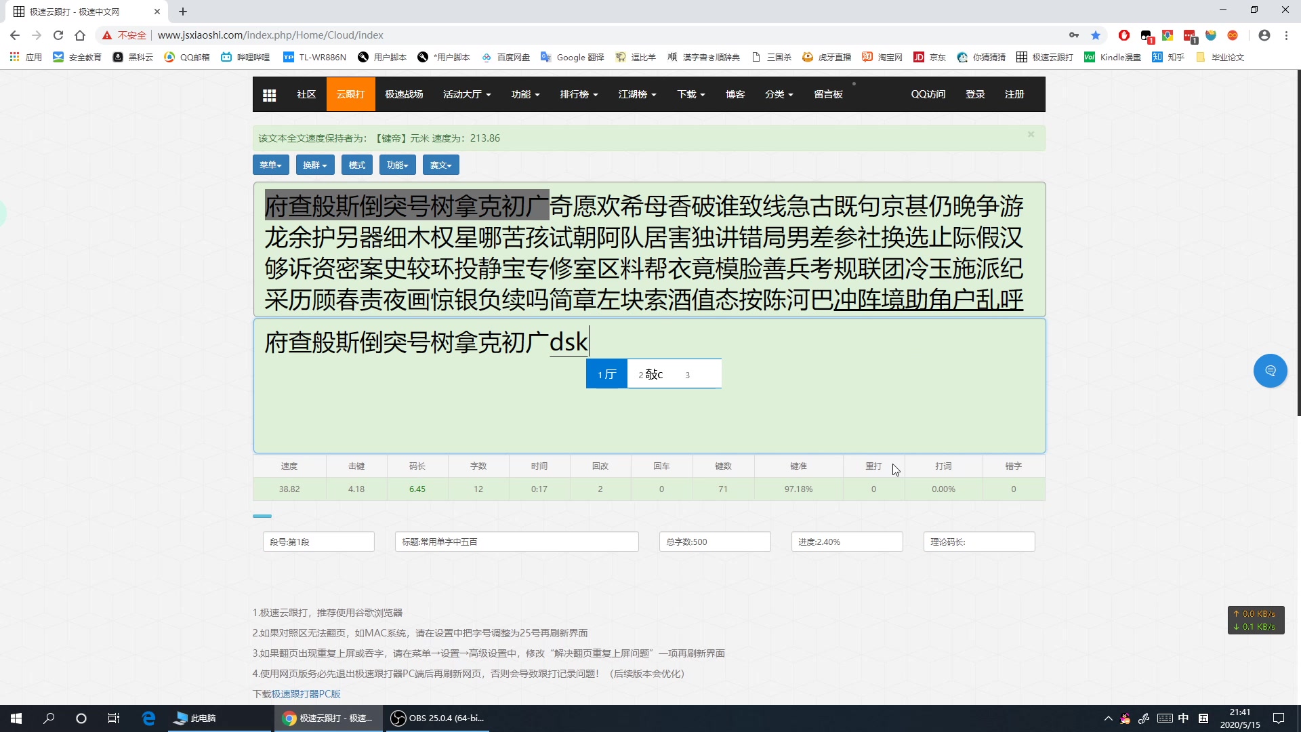Viewport: 1301px width, 732px height.
Task: Expand the 菜单 dropdown button
Action: click(x=271, y=165)
